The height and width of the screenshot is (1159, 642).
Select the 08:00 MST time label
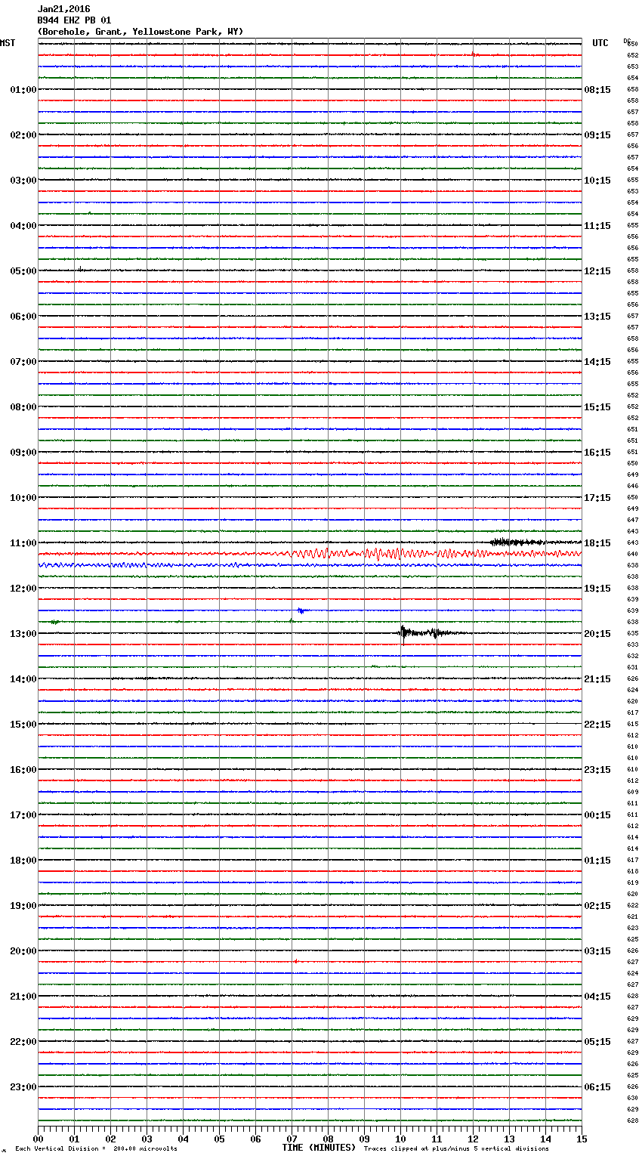click(x=23, y=407)
